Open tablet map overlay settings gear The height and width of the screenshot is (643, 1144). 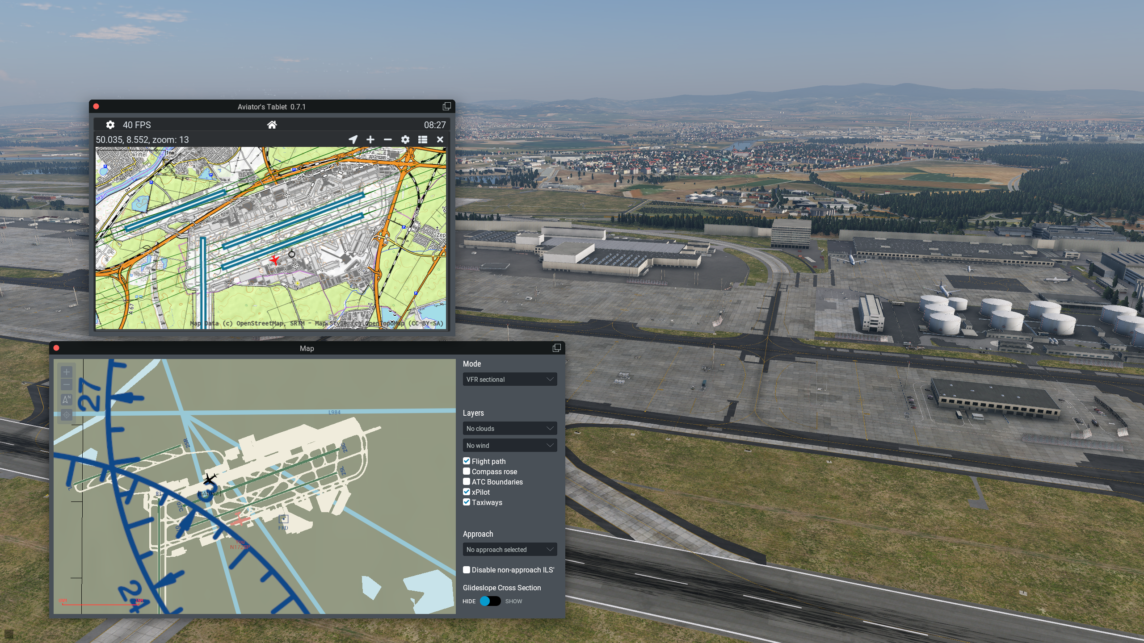(405, 140)
